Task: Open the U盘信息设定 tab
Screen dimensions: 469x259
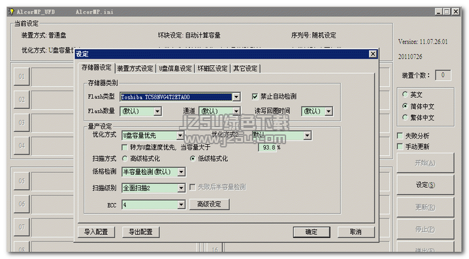Action: [x=175, y=69]
